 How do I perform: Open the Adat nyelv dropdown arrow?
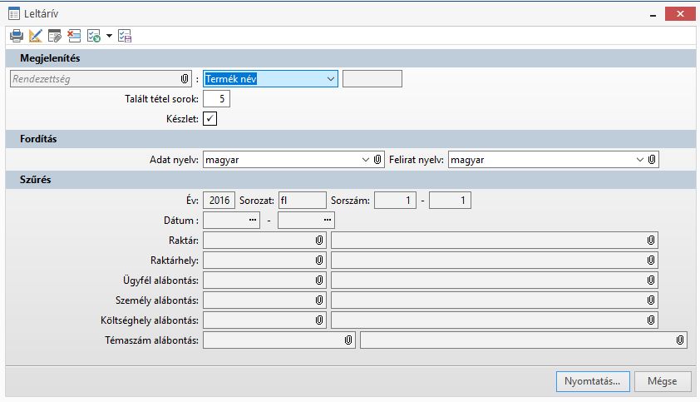366,160
